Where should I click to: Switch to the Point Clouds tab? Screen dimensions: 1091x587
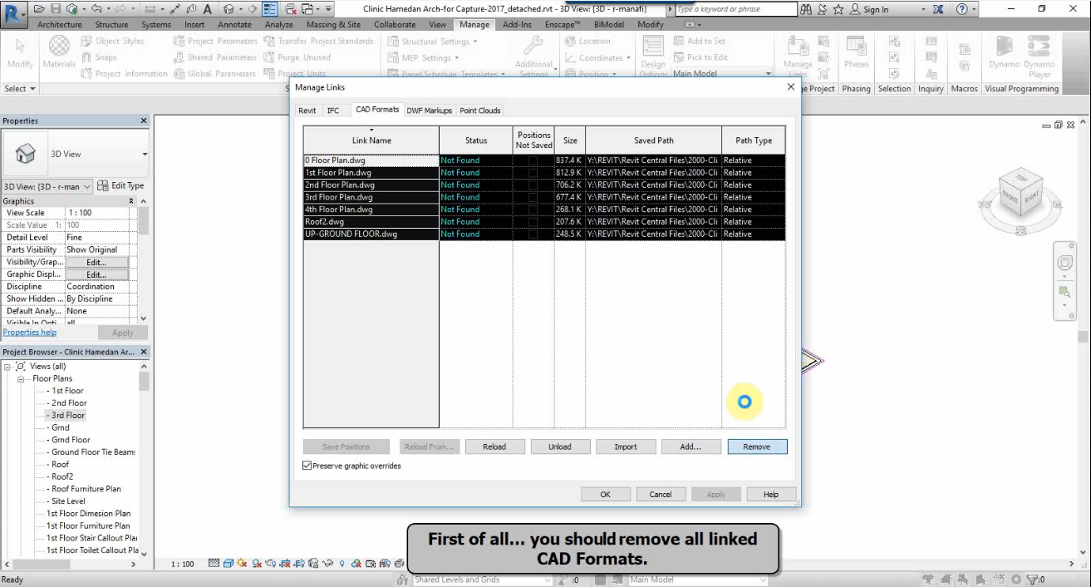[480, 111]
